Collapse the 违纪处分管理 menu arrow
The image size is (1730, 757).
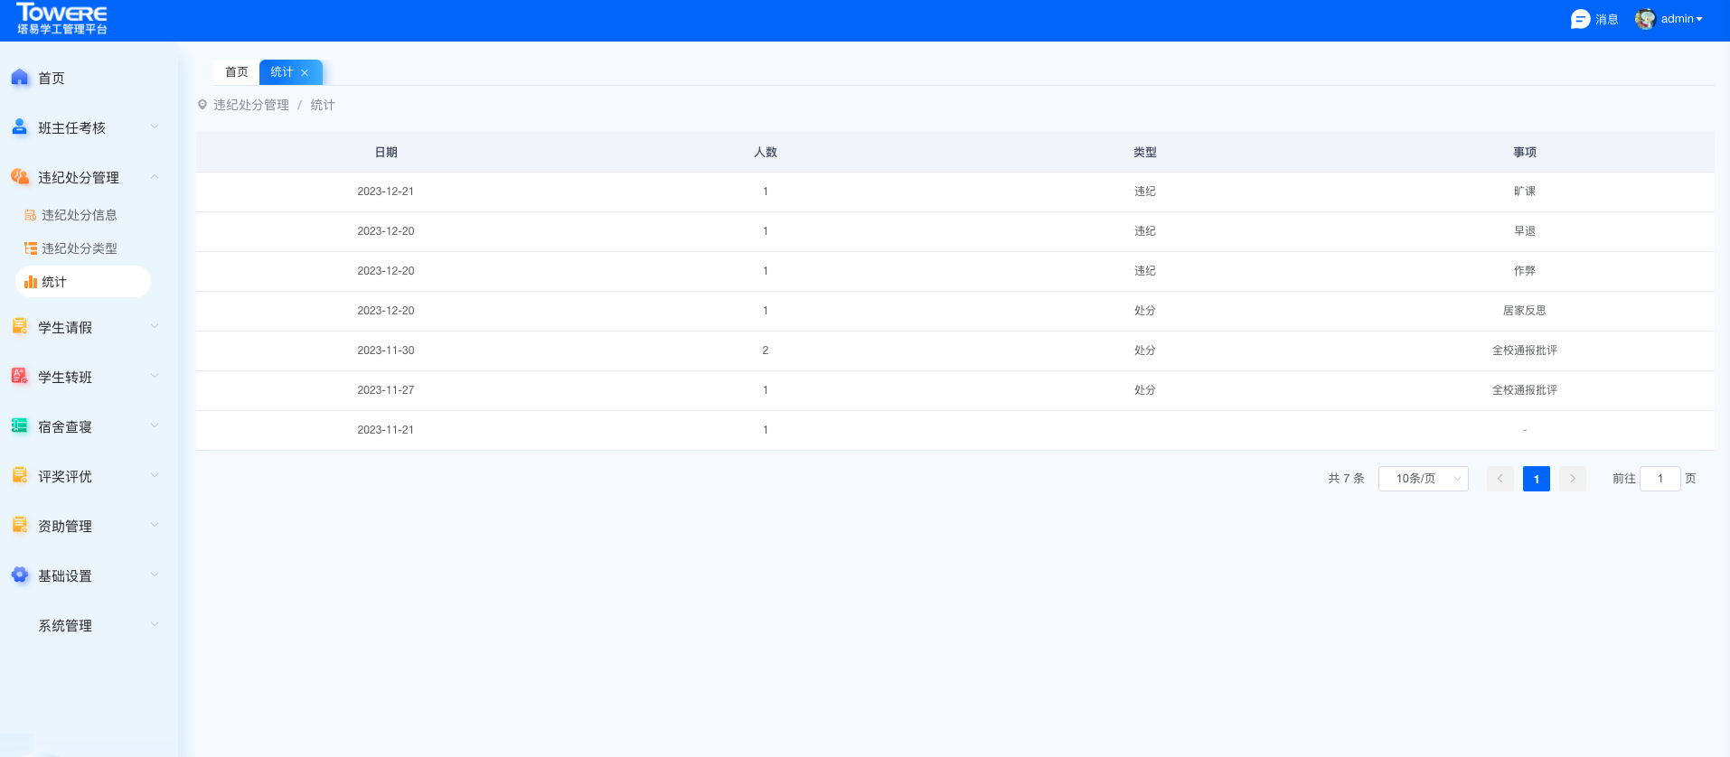pos(155,177)
